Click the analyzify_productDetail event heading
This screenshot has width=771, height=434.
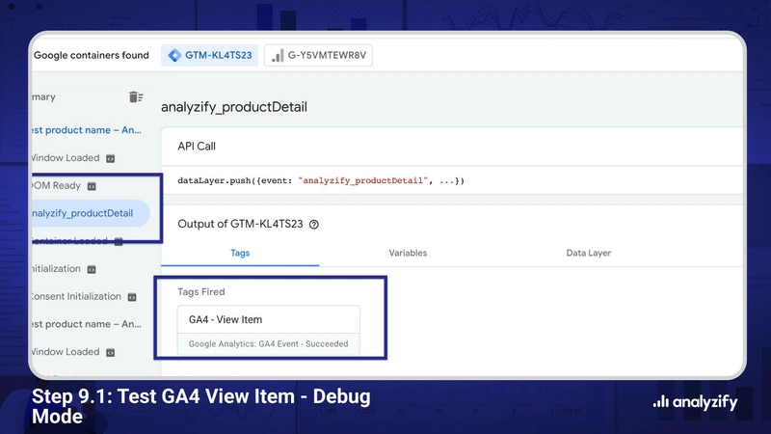234,107
